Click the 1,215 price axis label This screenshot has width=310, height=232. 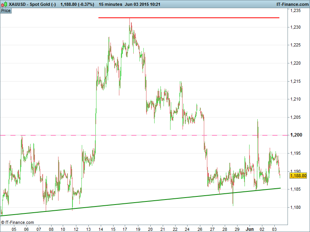click(295, 81)
